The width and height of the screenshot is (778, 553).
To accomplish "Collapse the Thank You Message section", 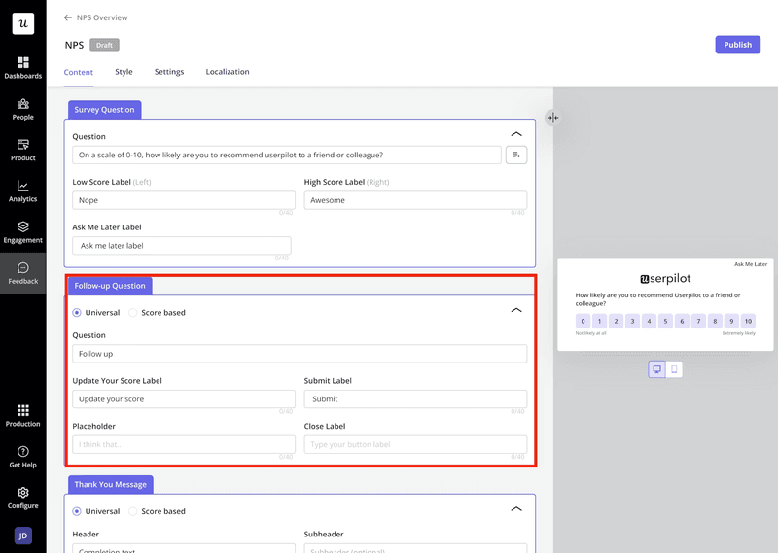I will 516,508.
